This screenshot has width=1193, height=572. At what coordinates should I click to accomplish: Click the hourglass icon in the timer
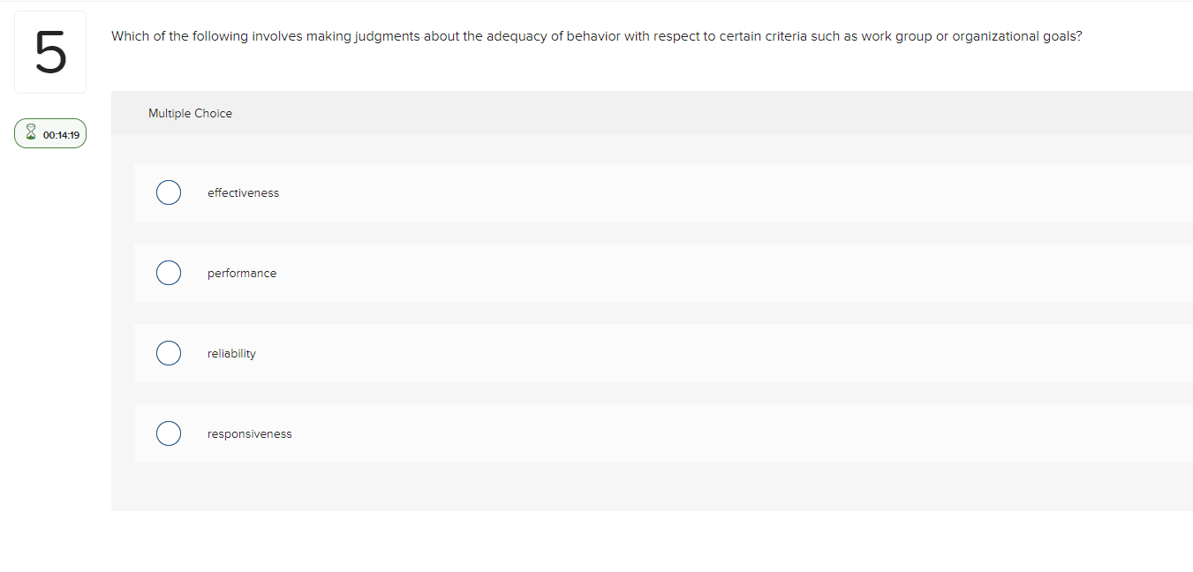point(30,132)
